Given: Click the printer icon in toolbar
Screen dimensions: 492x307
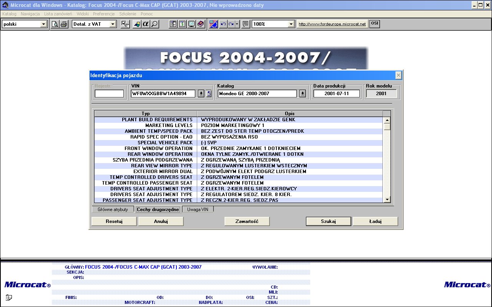Looking at the screenshot, I should pos(64,24).
